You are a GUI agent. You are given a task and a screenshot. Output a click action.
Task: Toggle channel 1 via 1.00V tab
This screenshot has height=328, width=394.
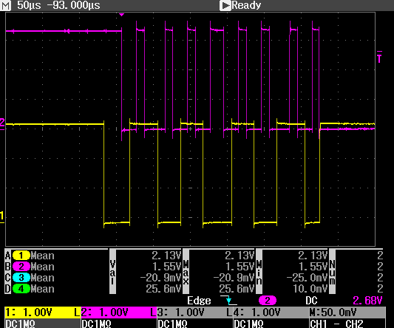[x=43, y=312]
